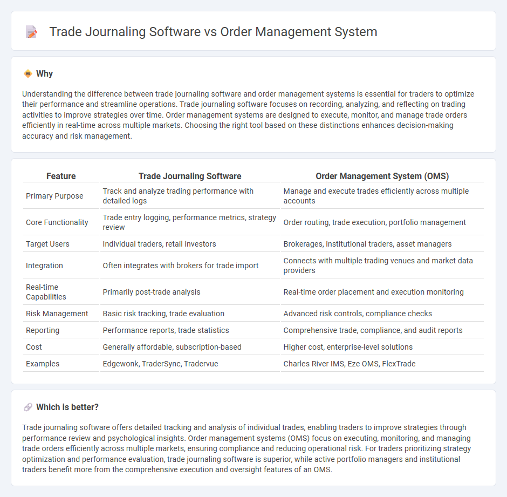Viewport: 507px width, 497px height.
Task: Click the Risk Management row label
Action: (57, 314)
